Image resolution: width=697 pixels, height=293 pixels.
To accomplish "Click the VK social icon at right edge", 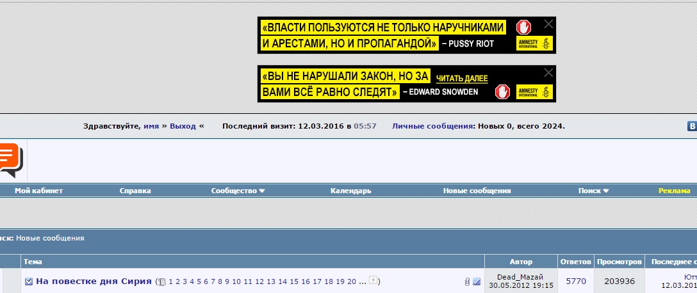I will [x=692, y=126].
